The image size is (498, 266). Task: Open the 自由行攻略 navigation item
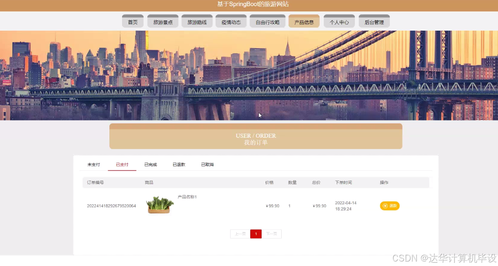pyautogui.click(x=267, y=21)
